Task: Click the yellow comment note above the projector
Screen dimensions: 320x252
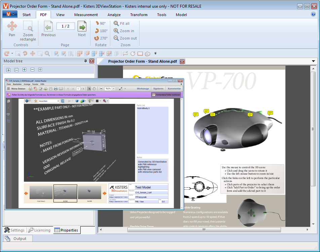Action: pos(206,111)
